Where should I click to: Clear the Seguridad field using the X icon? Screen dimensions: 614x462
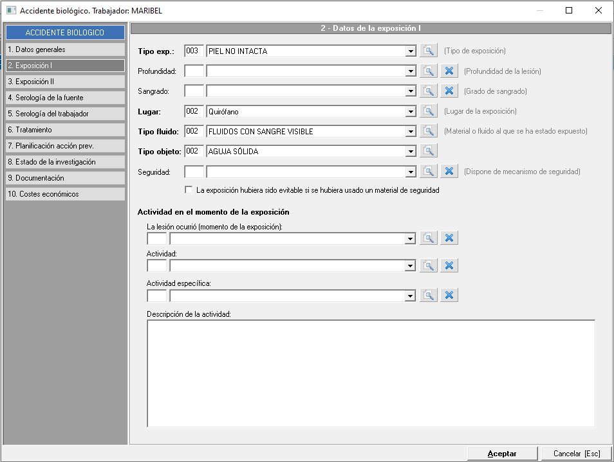click(449, 172)
